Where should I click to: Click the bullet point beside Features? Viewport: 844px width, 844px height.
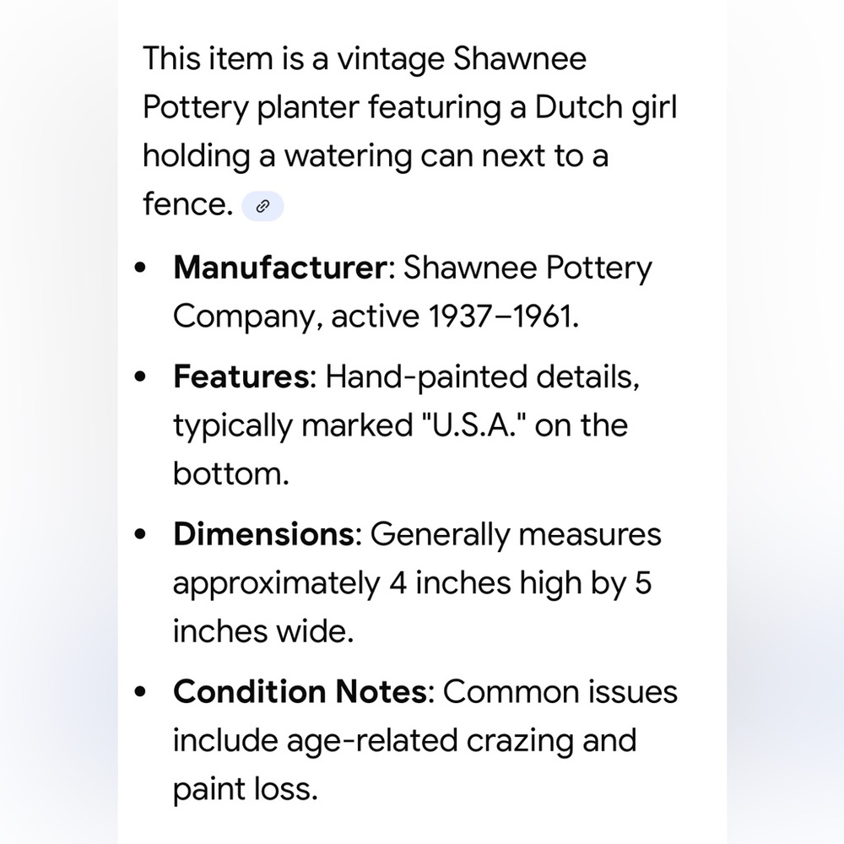140,376
